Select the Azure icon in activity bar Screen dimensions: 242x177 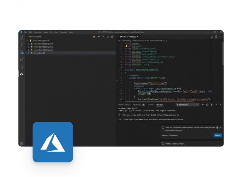[x=22, y=74]
